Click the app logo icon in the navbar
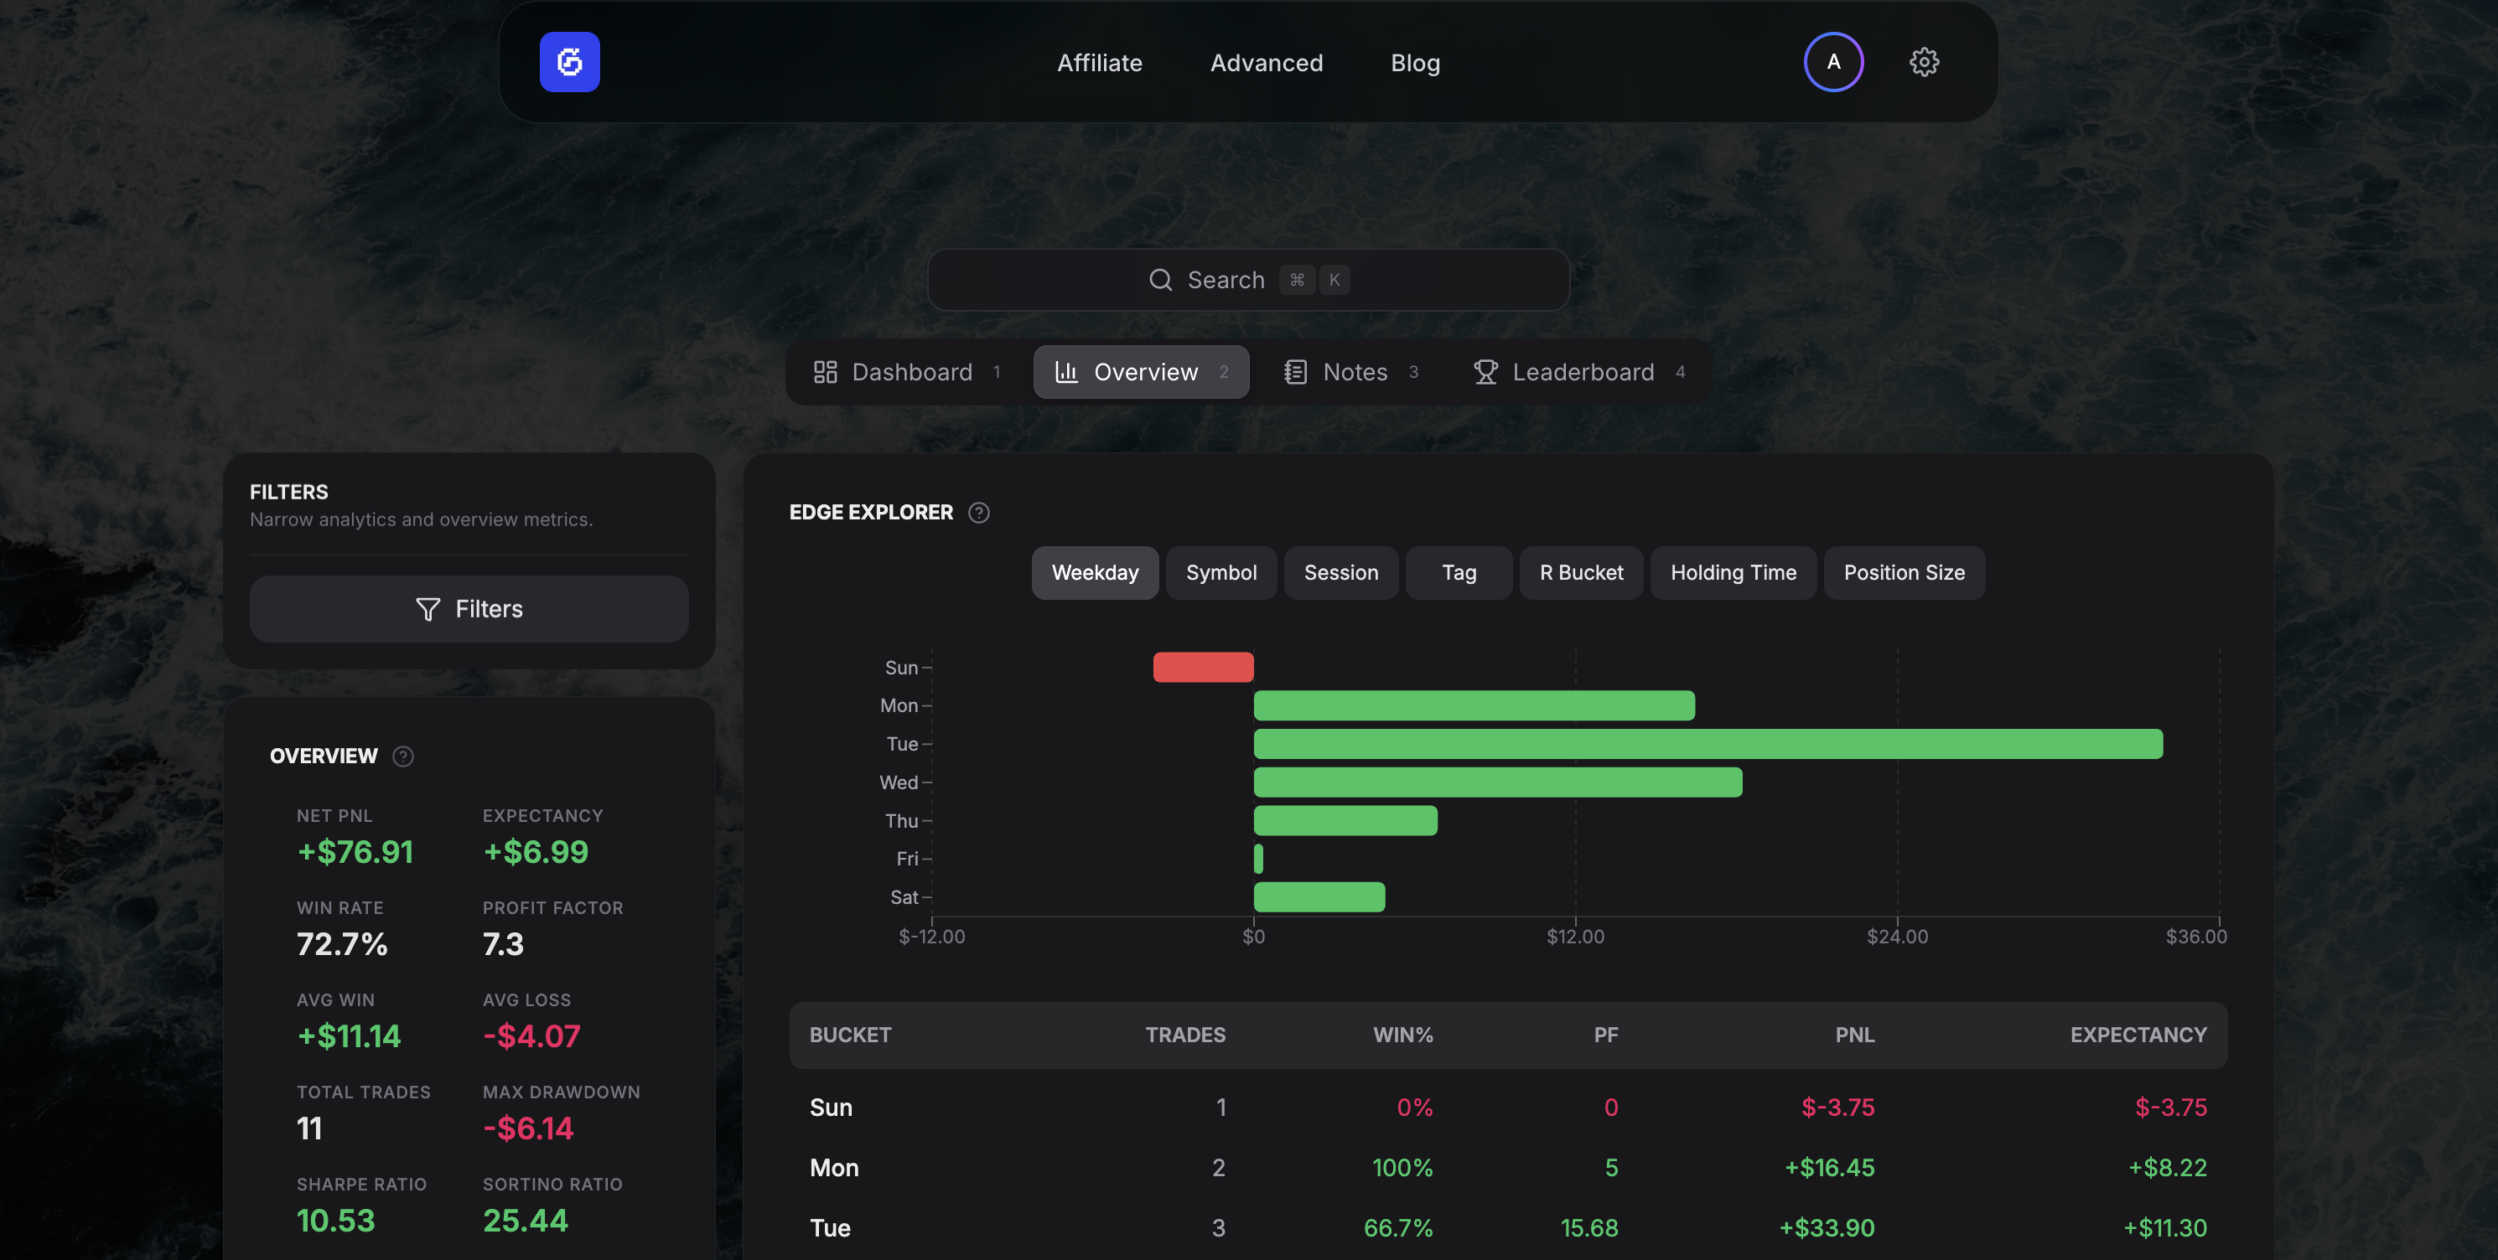The image size is (2498, 1260). coord(570,61)
